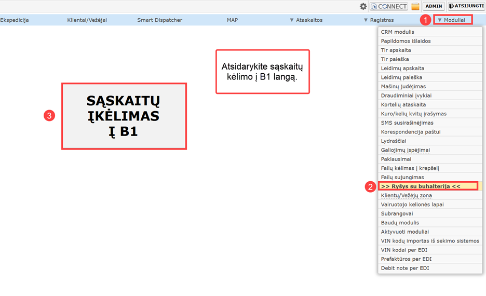Select Draudiminiai įvykiai
486x296 pixels.
tap(430, 96)
